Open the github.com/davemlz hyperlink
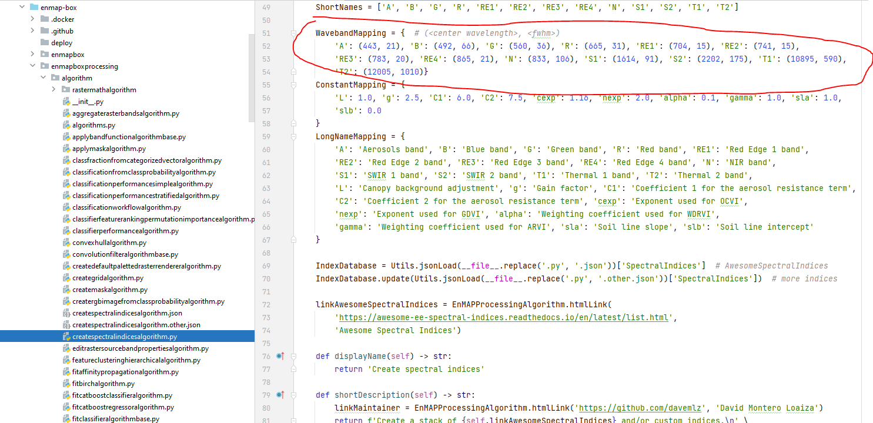873x423 pixels. 640,407
